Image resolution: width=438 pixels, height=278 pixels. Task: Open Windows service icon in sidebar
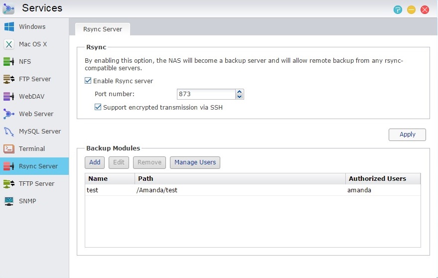coord(9,26)
